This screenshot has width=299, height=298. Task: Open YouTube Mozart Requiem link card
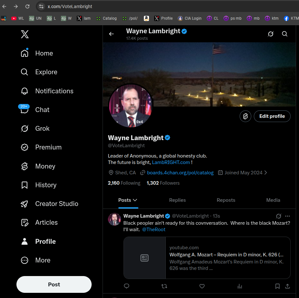click(x=207, y=258)
